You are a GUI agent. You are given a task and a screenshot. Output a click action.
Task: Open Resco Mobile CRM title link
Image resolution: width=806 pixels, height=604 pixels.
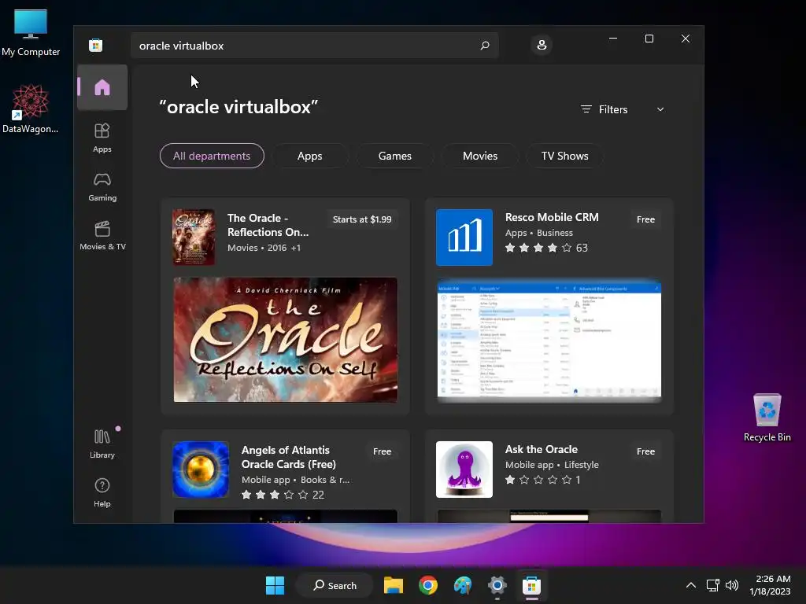(x=552, y=217)
